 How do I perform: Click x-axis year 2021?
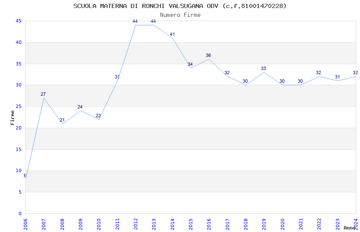301,224
